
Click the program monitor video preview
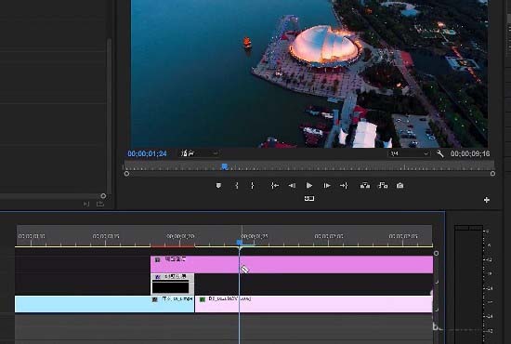click(309, 73)
